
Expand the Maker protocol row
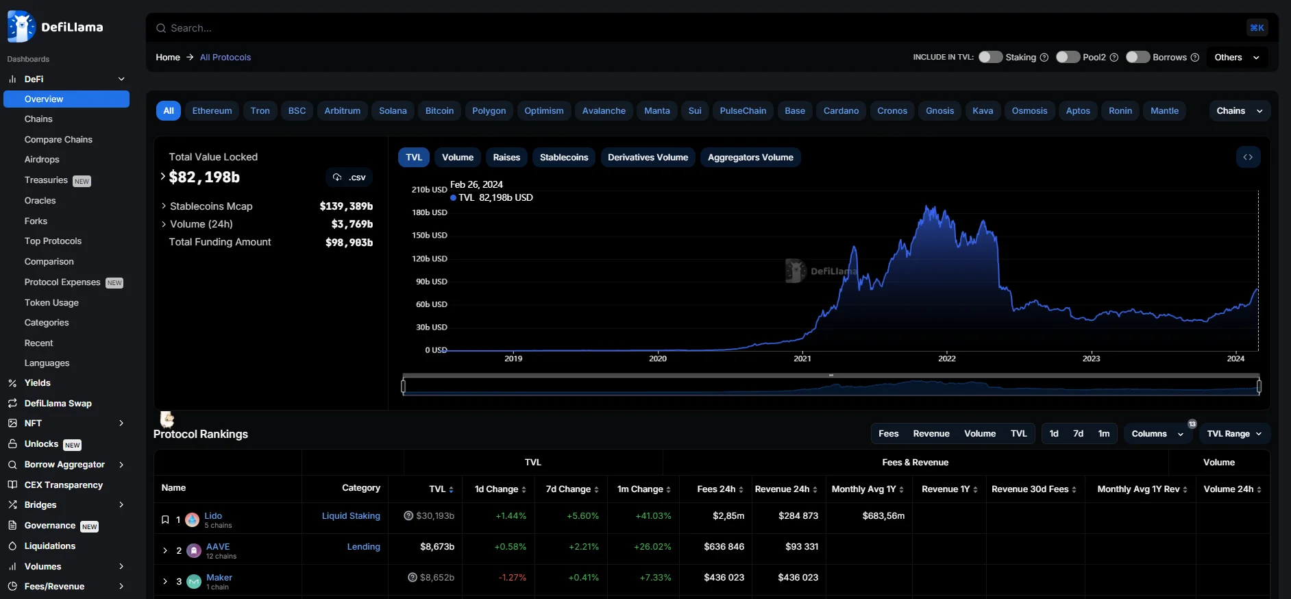pyautogui.click(x=165, y=582)
